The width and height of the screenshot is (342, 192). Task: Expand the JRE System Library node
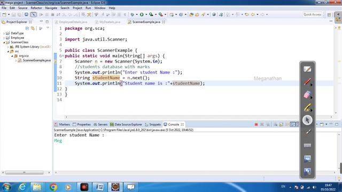point(8,47)
